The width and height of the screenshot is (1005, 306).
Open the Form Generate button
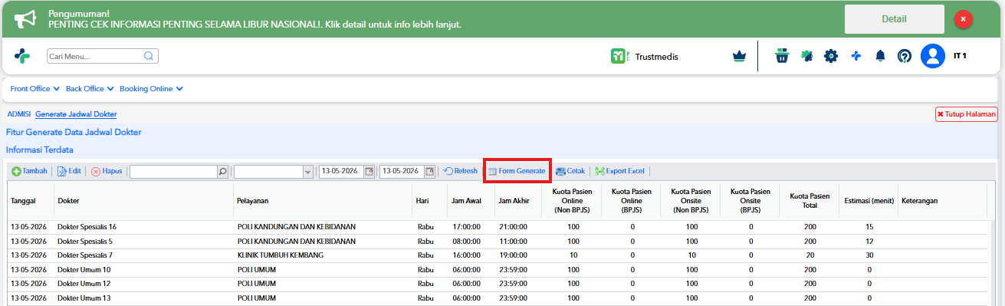517,171
